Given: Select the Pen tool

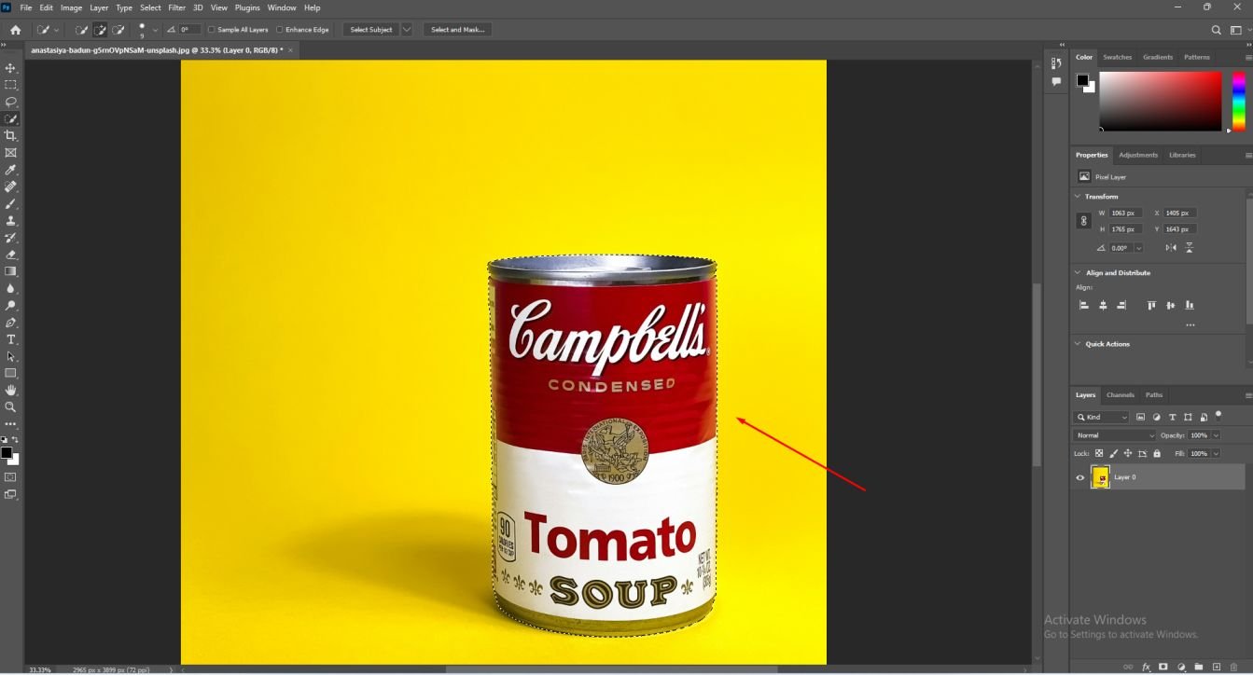Looking at the screenshot, I should (11, 323).
